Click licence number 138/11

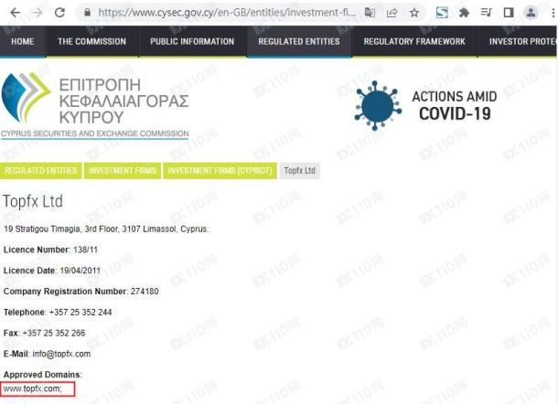[85, 250]
